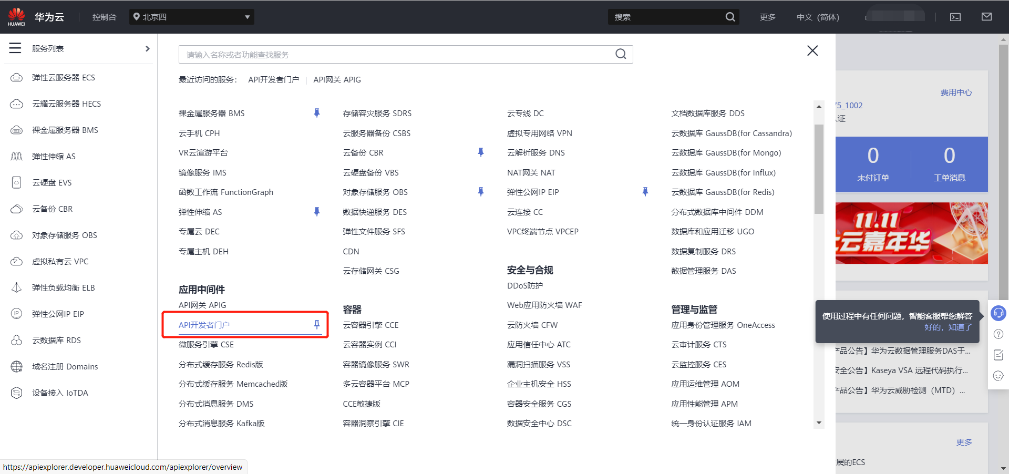Open recently visited API开发者门户 link
This screenshot has width=1009, height=474.
coord(274,80)
